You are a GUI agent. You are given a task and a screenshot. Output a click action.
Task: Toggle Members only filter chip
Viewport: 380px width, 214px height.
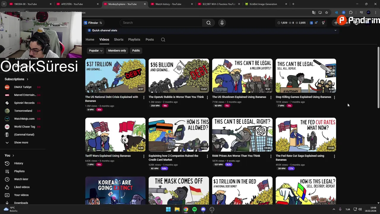[x=117, y=51]
